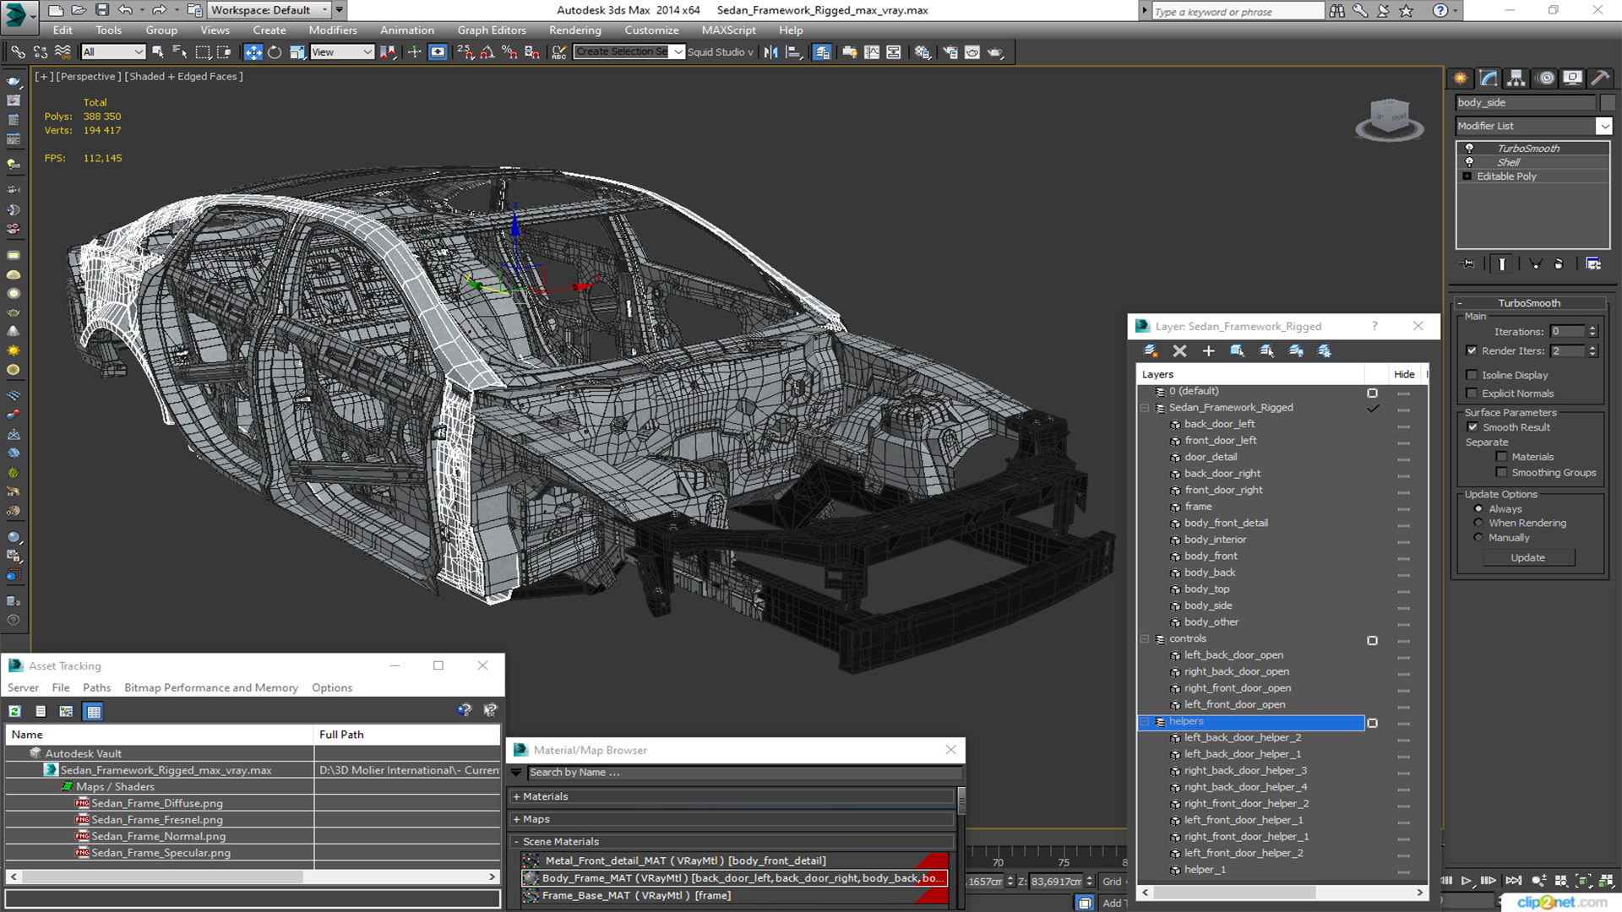Image resolution: width=1622 pixels, height=912 pixels.
Task: Click the Select and Link tool icon
Action: point(17,52)
